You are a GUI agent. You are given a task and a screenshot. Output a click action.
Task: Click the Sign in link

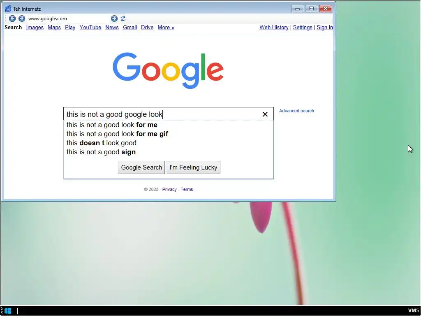[325, 28]
